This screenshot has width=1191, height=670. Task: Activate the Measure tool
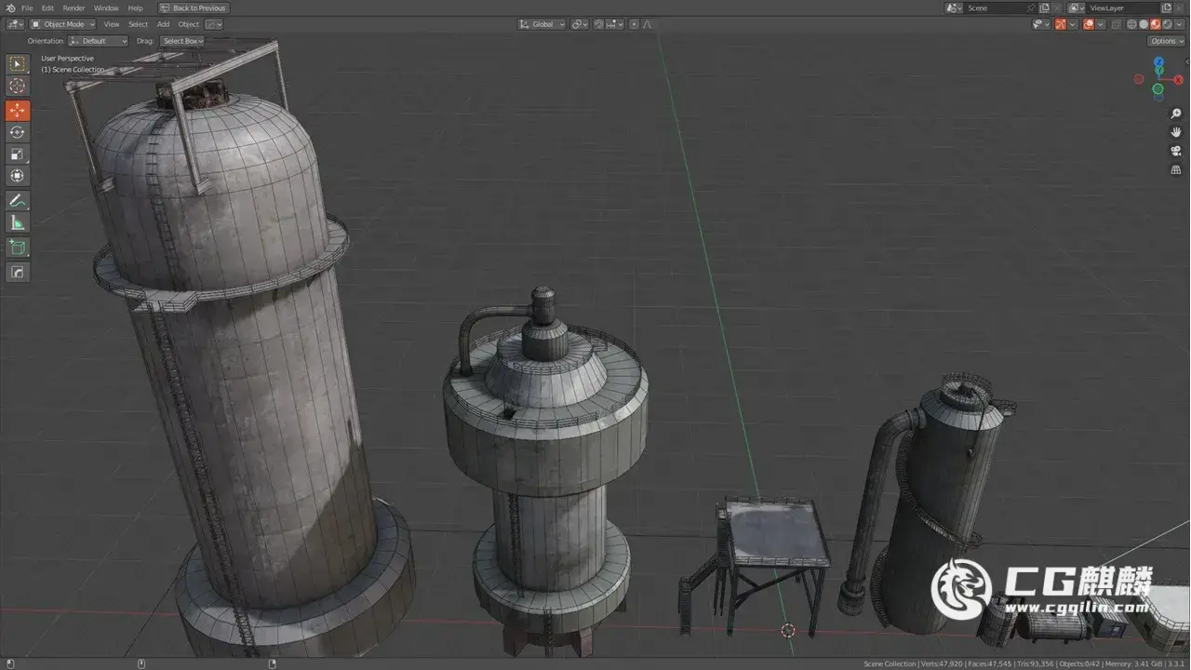pos(18,222)
